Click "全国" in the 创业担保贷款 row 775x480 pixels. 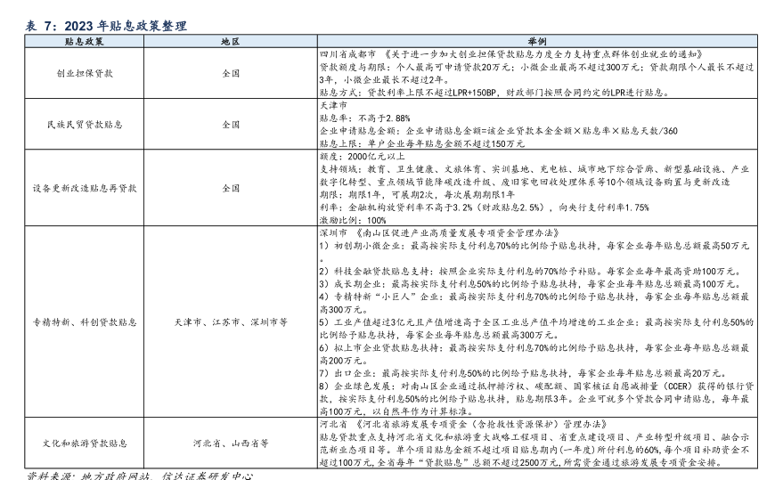(x=230, y=73)
